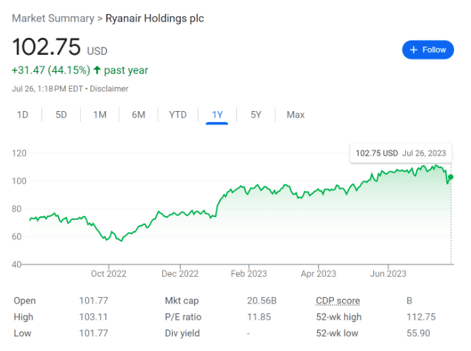The image size is (471, 351).
Task: Click the green dot at chart end
Action: point(450,177)
